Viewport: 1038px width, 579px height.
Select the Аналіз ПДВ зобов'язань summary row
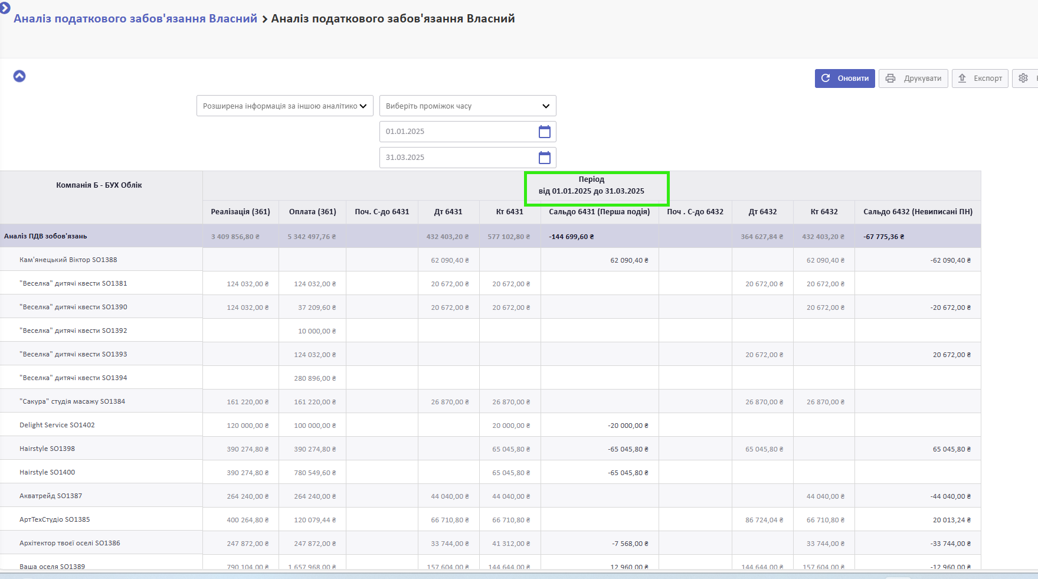490,236
